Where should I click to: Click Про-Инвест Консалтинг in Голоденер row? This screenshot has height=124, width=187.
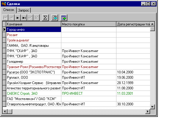[89, 62]
